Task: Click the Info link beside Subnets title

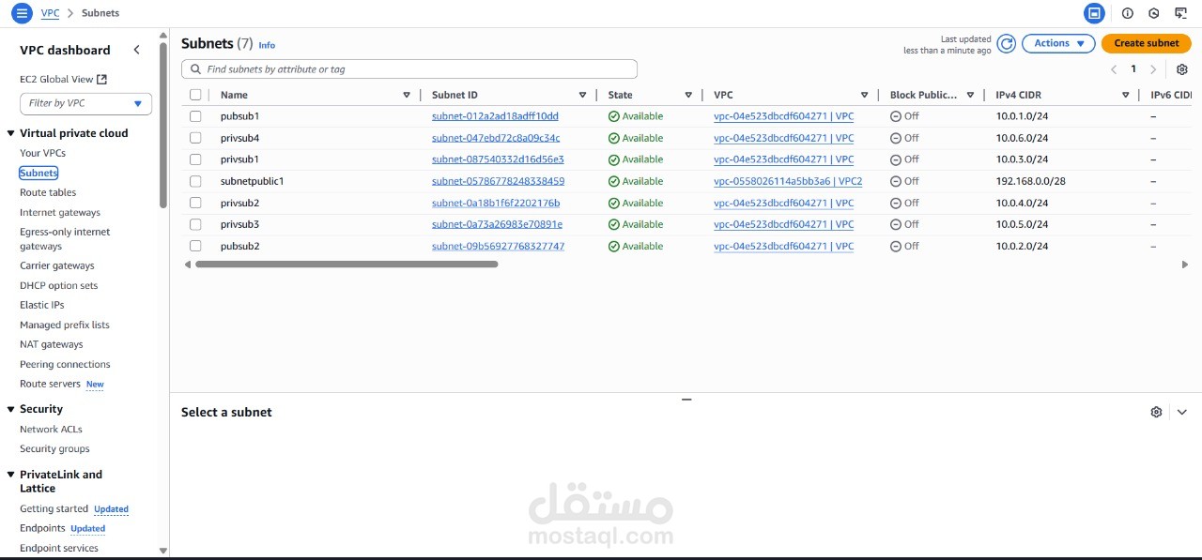Action: (267, 45)
